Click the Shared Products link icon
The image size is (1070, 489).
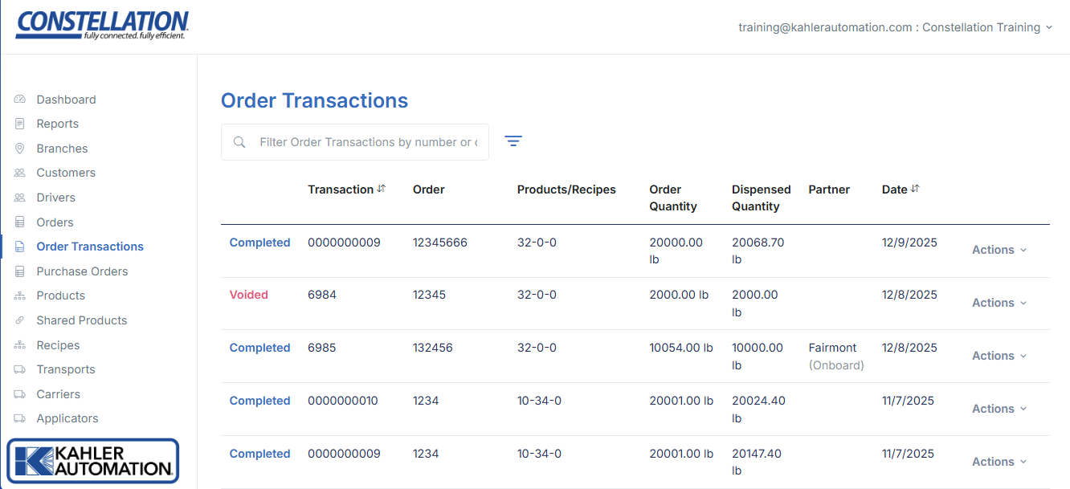[20, 320]
